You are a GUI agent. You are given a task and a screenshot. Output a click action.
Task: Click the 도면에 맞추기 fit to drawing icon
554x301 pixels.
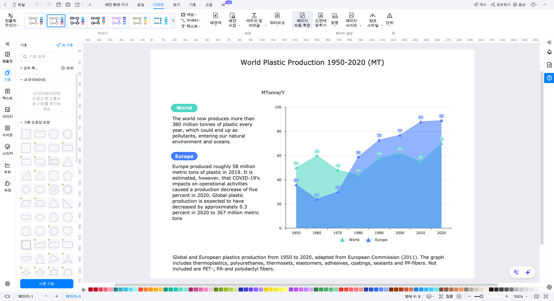pos(321,20)
